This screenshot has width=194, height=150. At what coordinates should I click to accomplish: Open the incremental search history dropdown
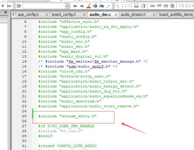click(x=67, y=6)
